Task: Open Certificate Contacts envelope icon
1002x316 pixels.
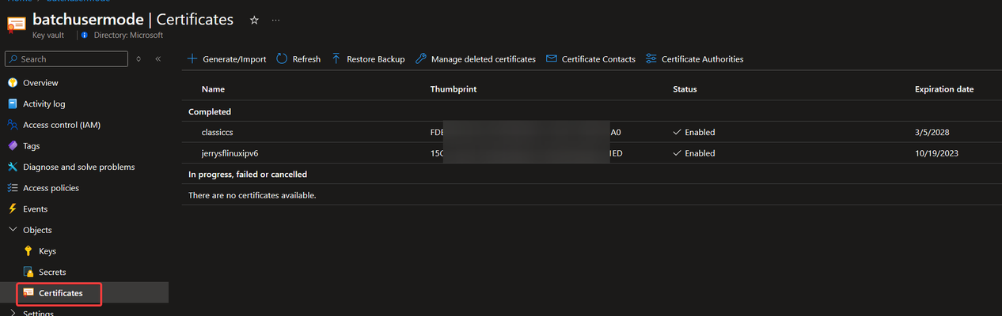Action: (552, 59)
